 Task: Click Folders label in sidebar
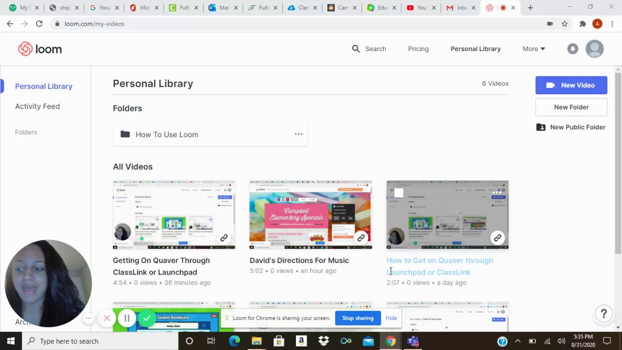pyautogui.click(x=26, y=132)
